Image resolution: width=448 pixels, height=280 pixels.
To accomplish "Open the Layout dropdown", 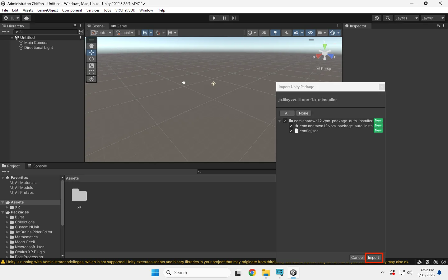I will [432, 18].
